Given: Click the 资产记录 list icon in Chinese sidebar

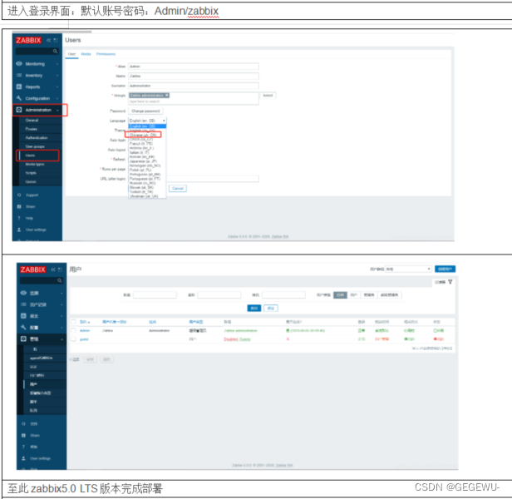Looking at the screenshot, I should [x=23, y=304].
